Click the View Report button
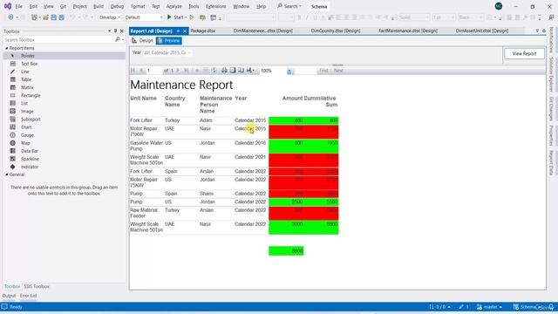The width and height of the screenshot is (558, 314). pyautogui.click(x=524, y=53)
